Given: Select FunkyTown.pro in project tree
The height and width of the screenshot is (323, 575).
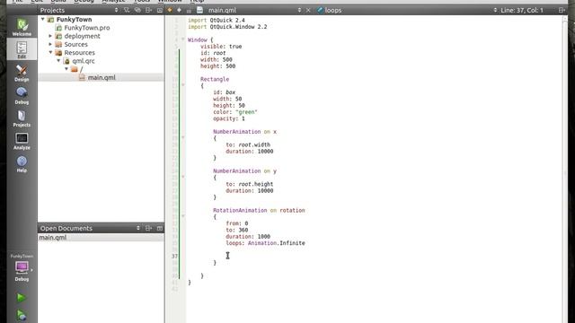Looking at the screenshot, I should tap(87, 28).
